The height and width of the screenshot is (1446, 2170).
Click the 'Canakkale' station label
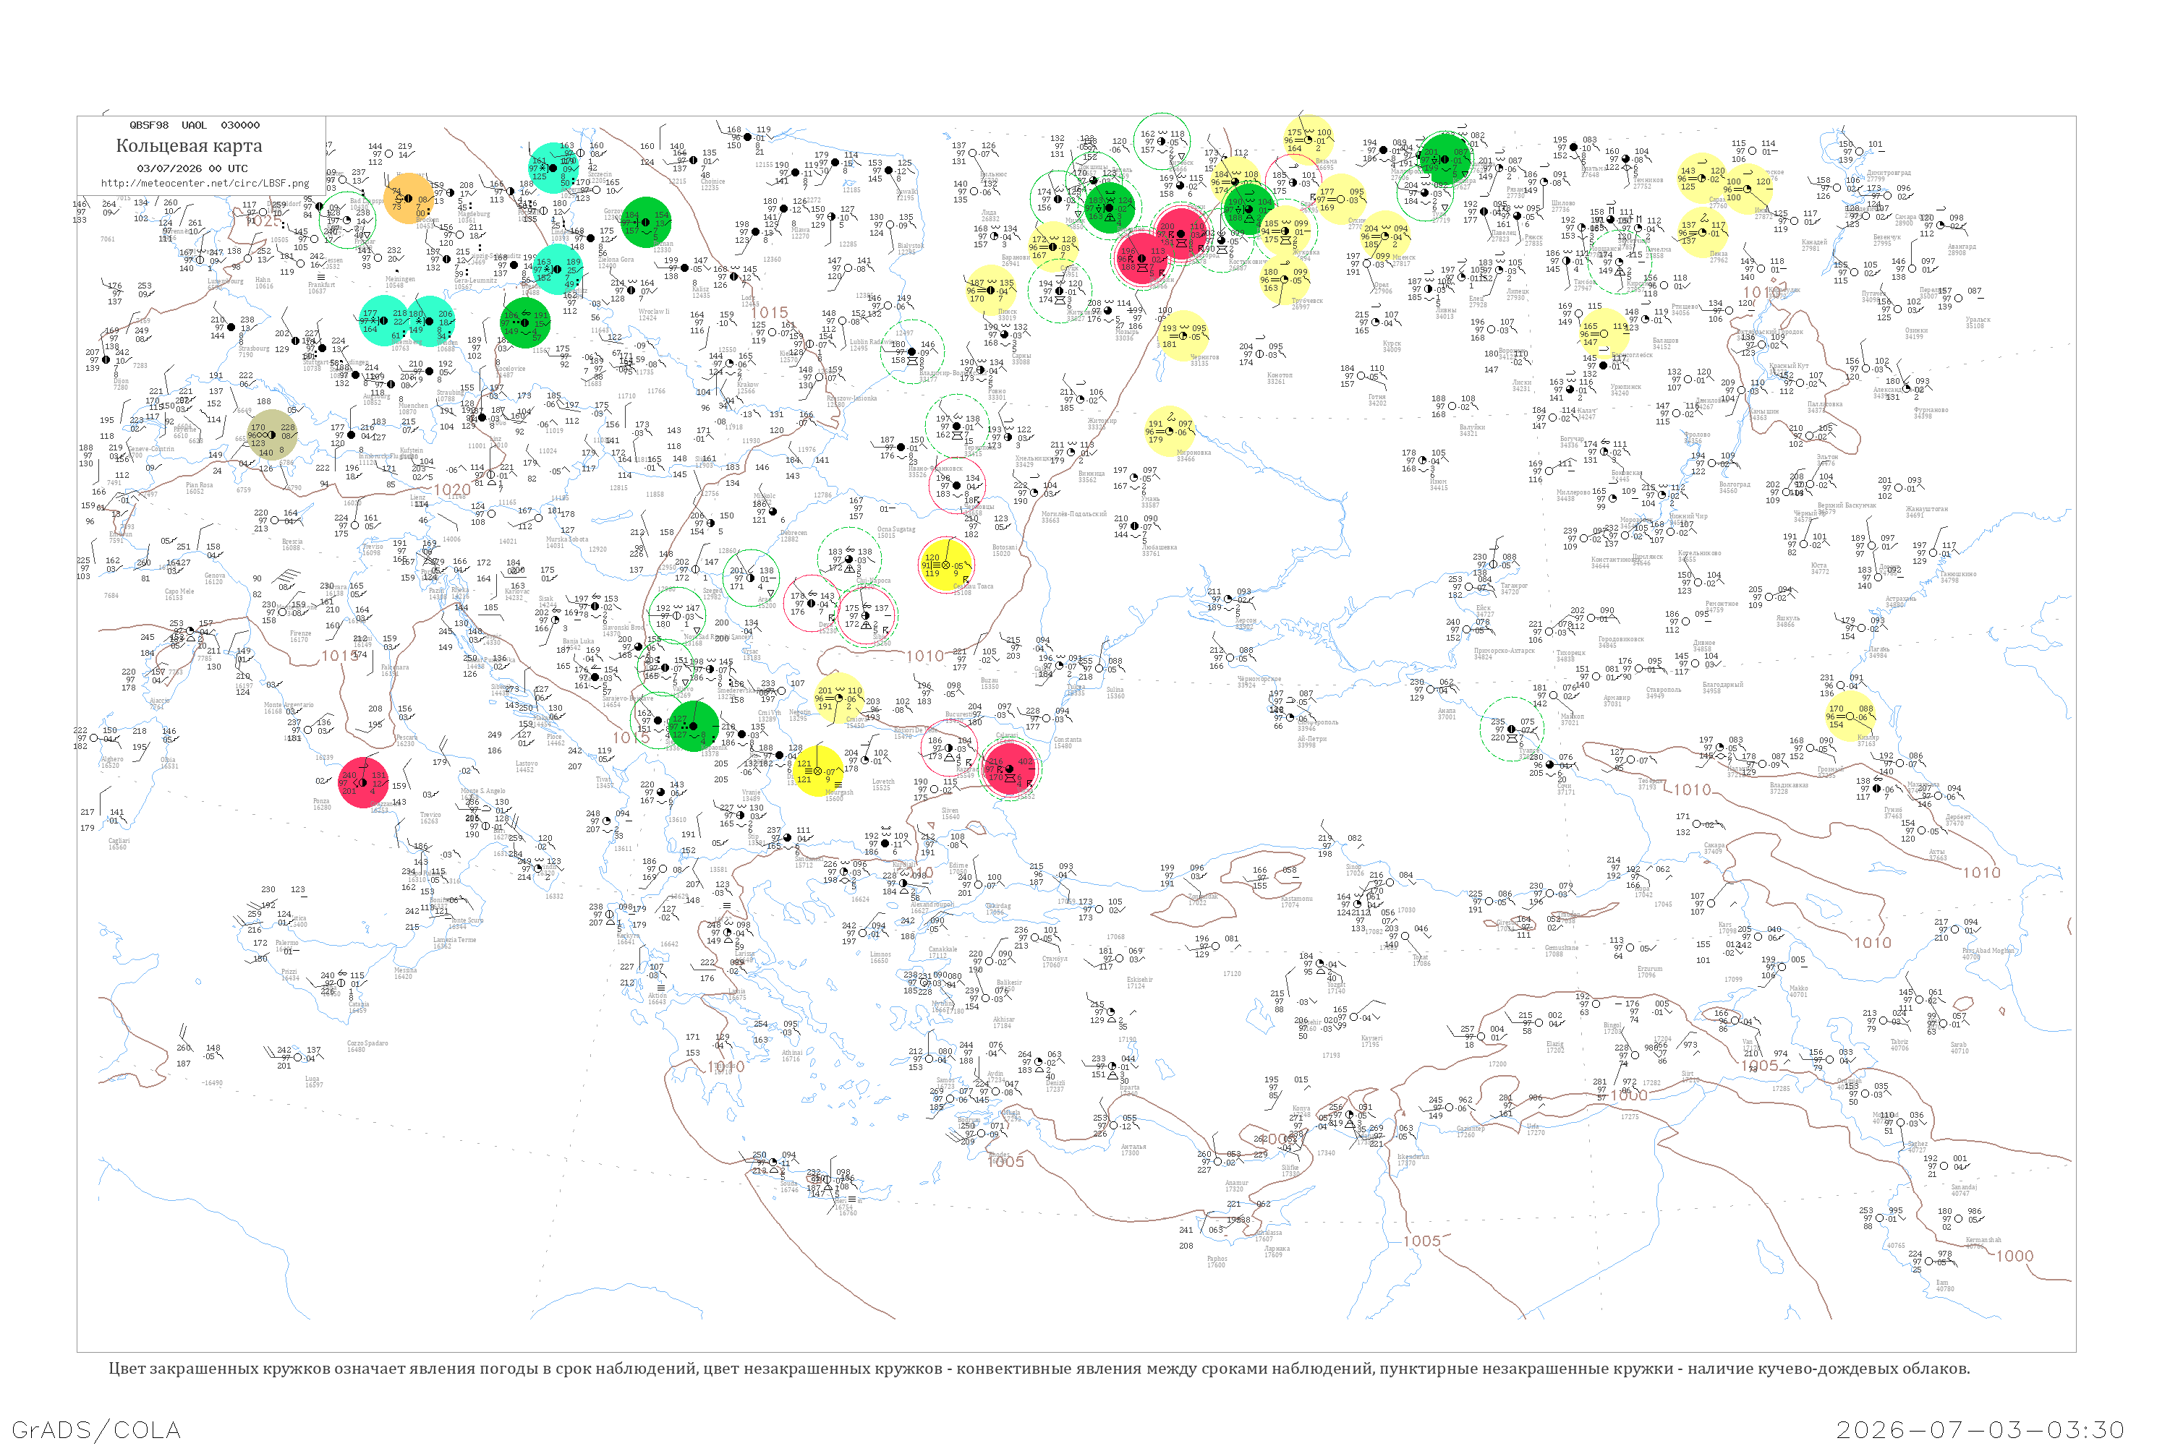pyautogui.click(x=942, y=950)
